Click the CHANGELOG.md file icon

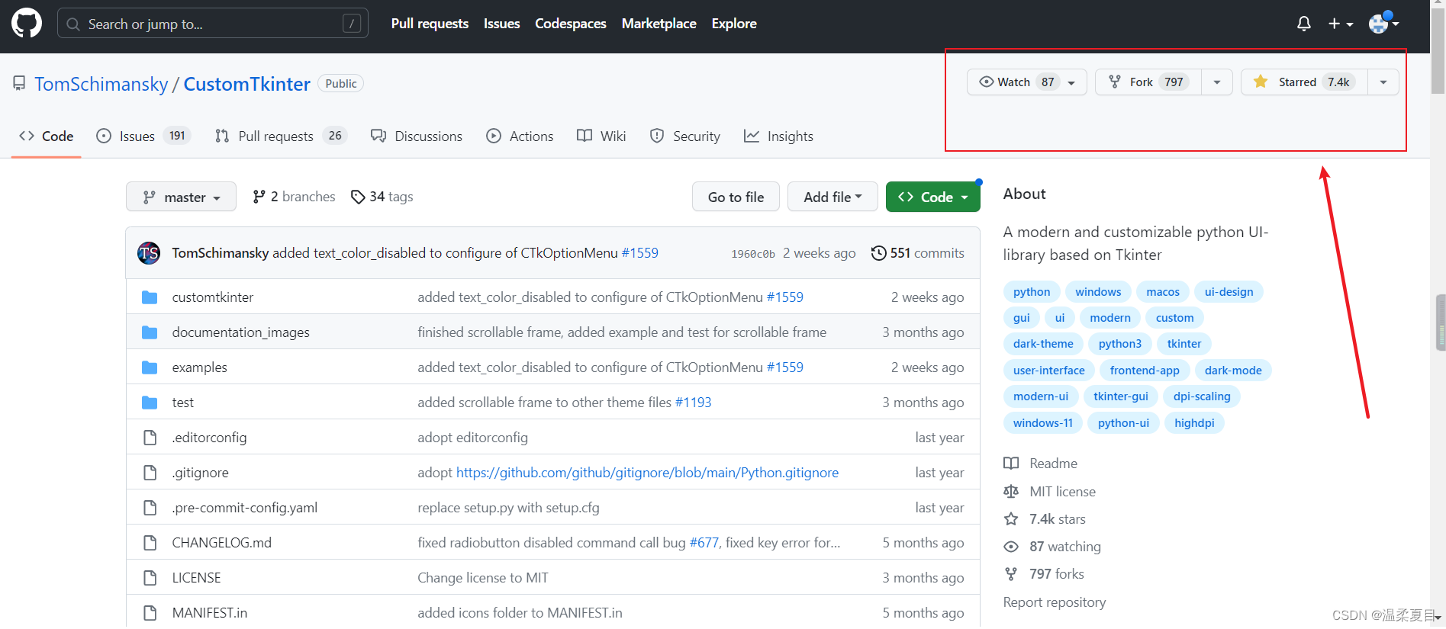click(150, 543)
